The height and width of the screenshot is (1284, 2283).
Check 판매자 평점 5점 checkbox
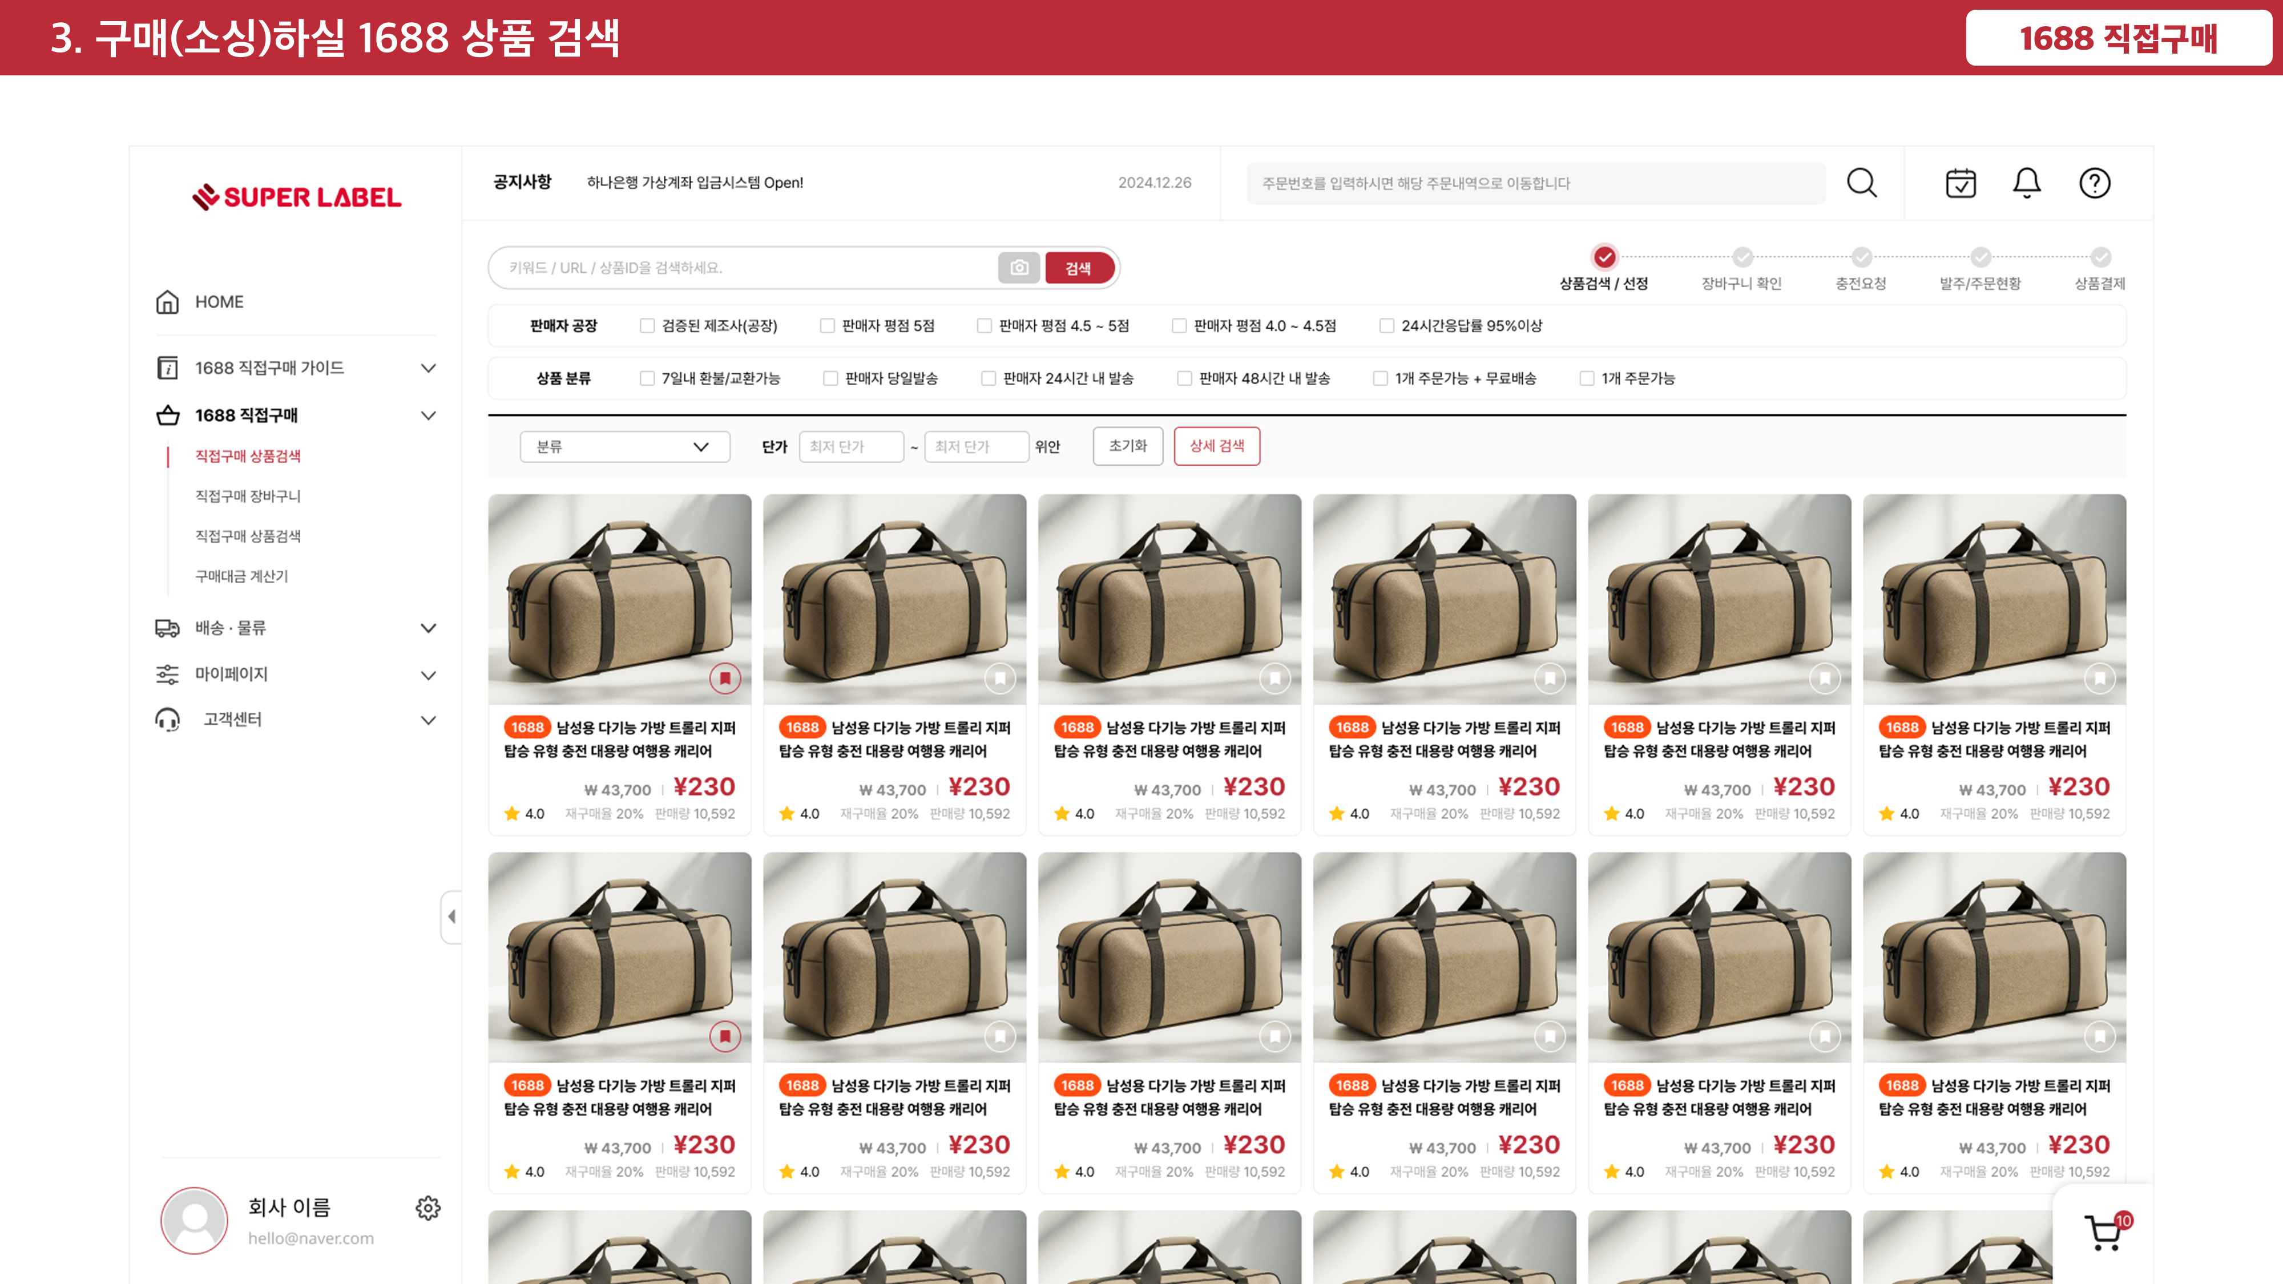(x=827, y=326)
